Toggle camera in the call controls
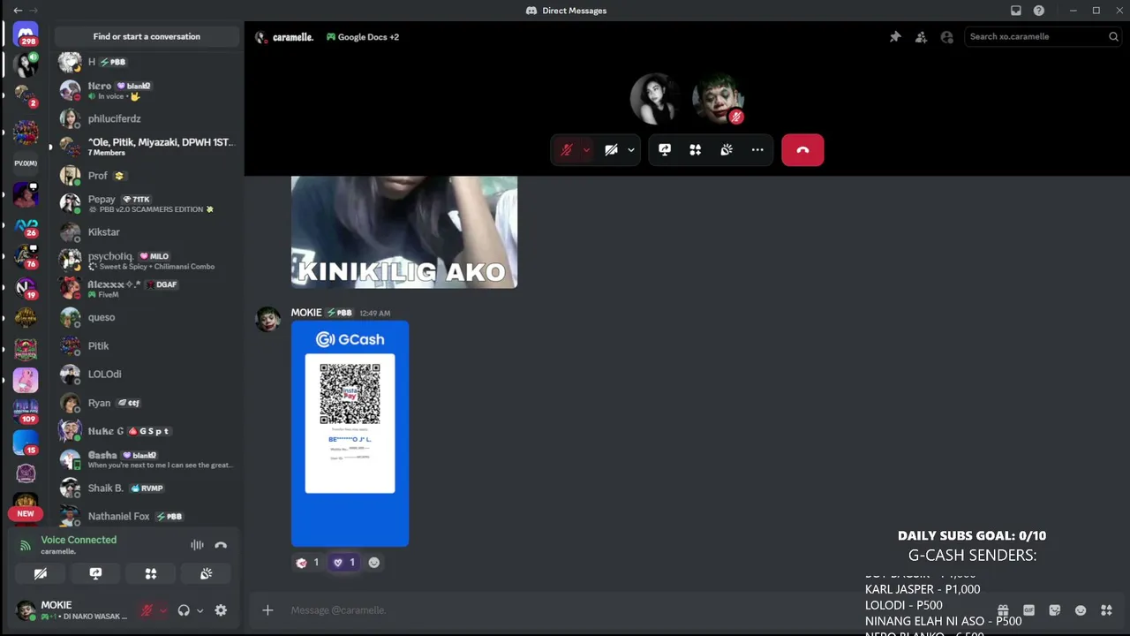 click(x=611, y=150)
